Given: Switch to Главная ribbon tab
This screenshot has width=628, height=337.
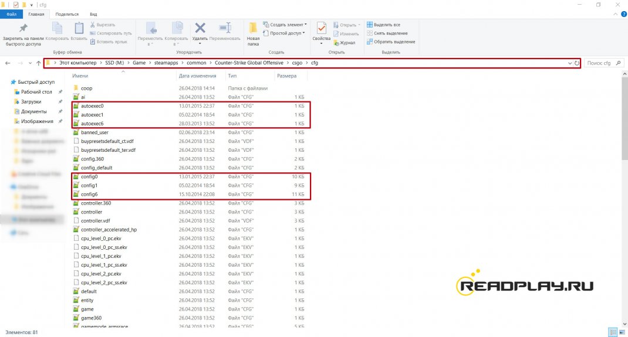Looking at the screenshot, I should tap(36, 14).
